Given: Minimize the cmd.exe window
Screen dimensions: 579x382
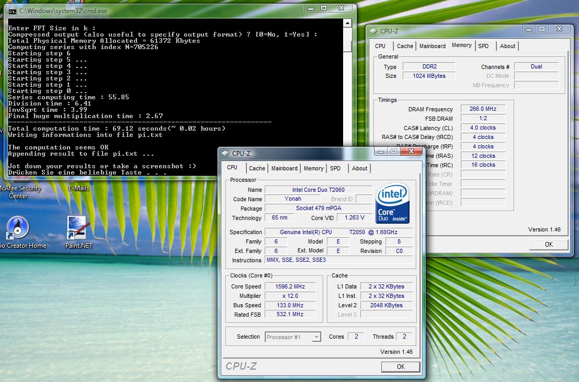Looking at the screenshot, I should pyautogui.click(x=311, y=8).
